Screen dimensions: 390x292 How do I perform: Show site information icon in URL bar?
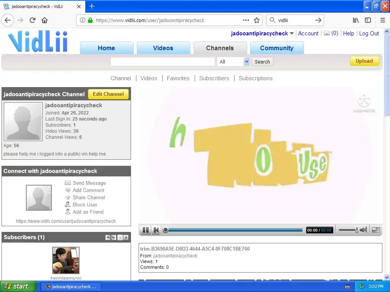pos(83,21)
